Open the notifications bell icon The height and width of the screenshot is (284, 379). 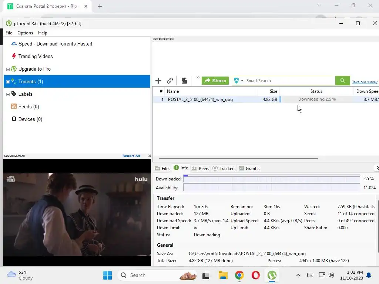click(x=369, y=275)
